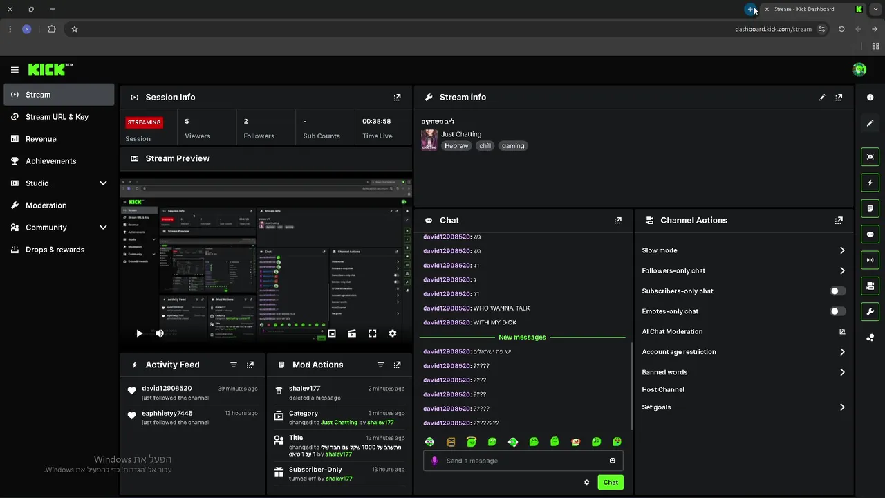The width and height of the screenshot is (885, 498).
Task: Click the info icon in right sidebar
Action: click(x=870, y=98)
